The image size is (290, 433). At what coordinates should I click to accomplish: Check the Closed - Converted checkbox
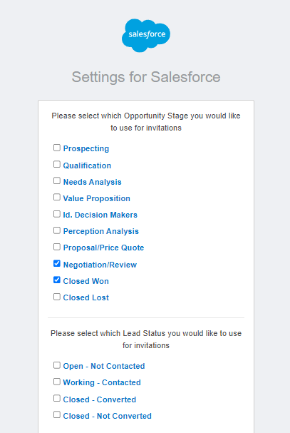tap(57, 398)
